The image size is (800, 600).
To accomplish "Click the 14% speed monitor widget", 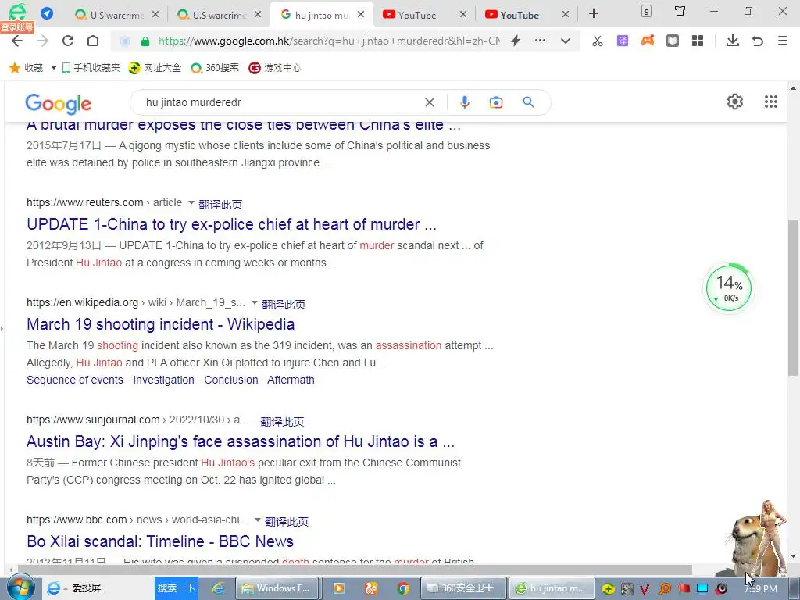I will tap(729, 287).
